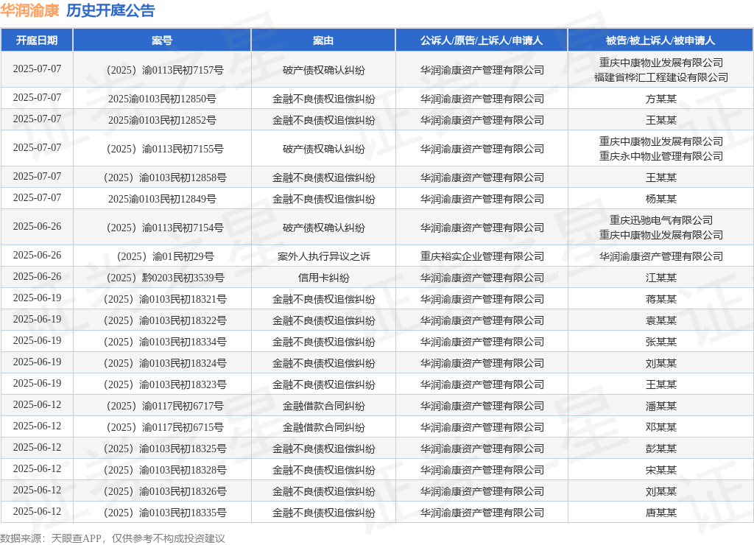
Task: Click defendant 袁某某
Action: (x=660, y=320)
